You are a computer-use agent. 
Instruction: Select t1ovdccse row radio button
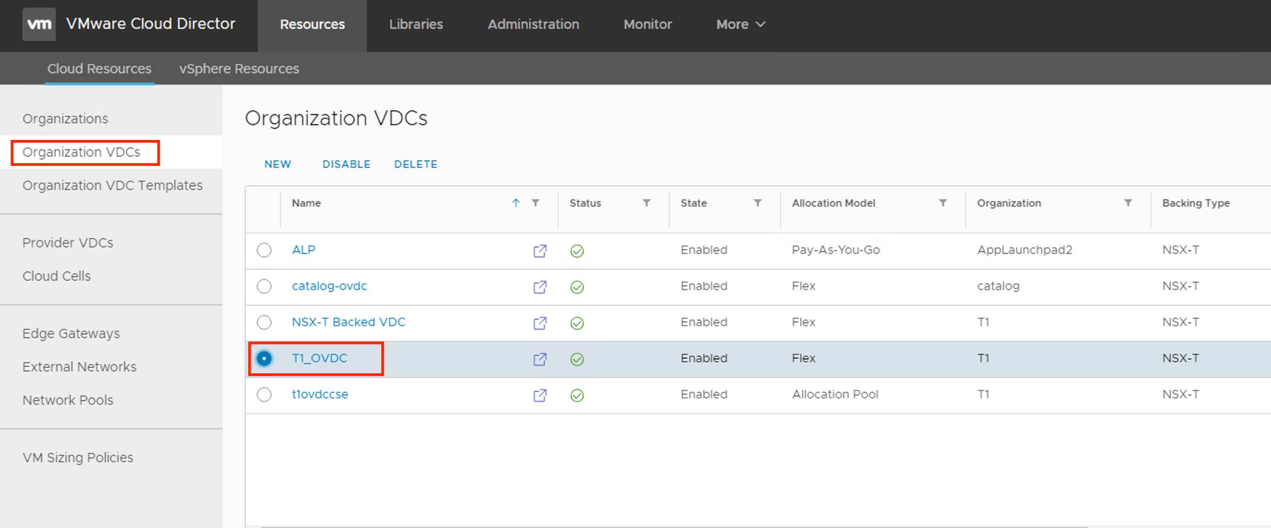point(264,394)
